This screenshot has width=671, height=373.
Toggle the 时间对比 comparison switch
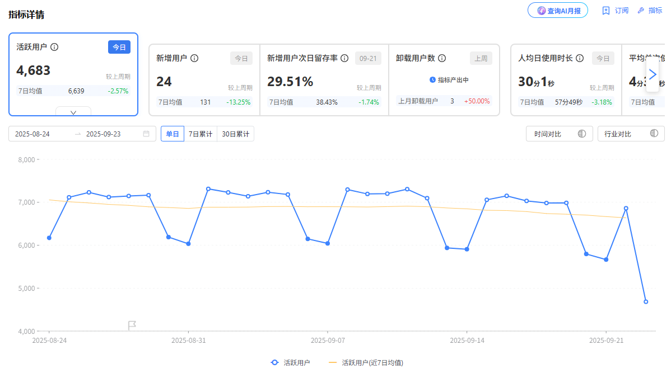click(x=581, y=134)
